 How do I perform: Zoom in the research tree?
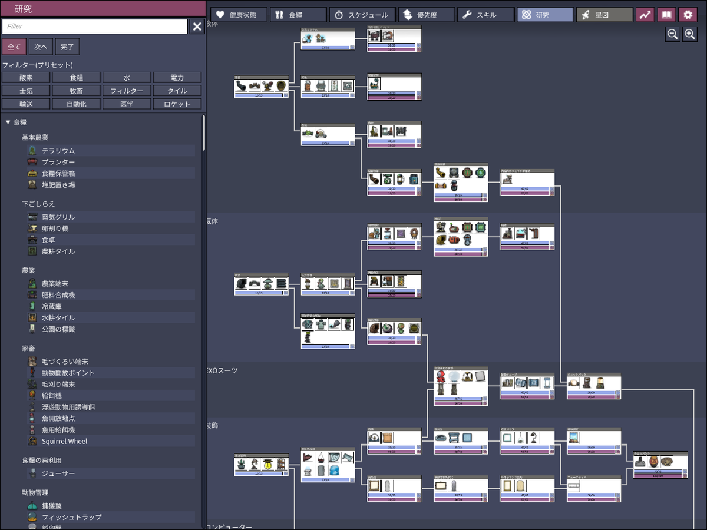(689, 34)
